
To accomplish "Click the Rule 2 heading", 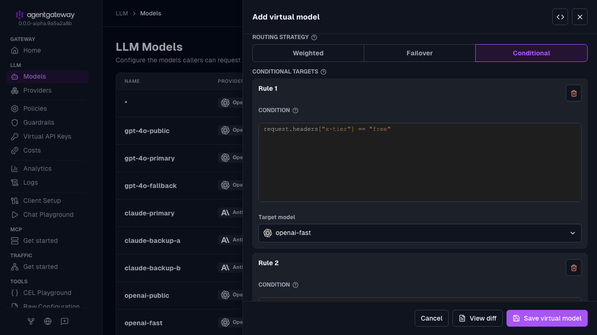I will tap(268, 263).
